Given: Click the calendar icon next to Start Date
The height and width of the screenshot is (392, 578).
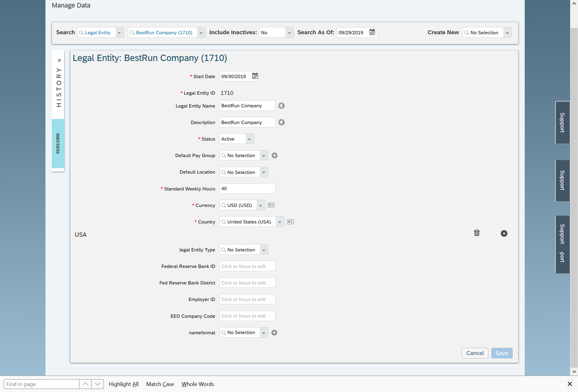Looking at the screenshot, I should pyautogui.click(x=254, y=76).
